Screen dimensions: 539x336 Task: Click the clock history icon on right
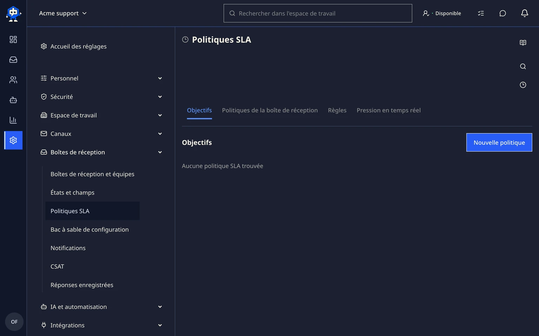pos(523,85)
